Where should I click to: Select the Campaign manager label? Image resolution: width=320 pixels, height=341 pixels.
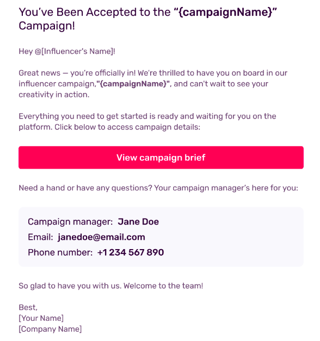tap(70, 222)
